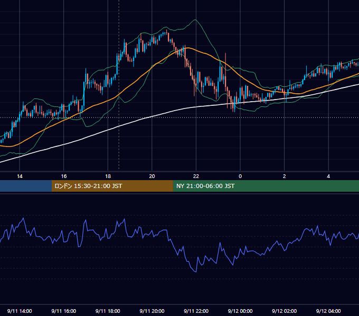
Task: Click the 2 hour axis label
Action: click(x=285, y=176)
